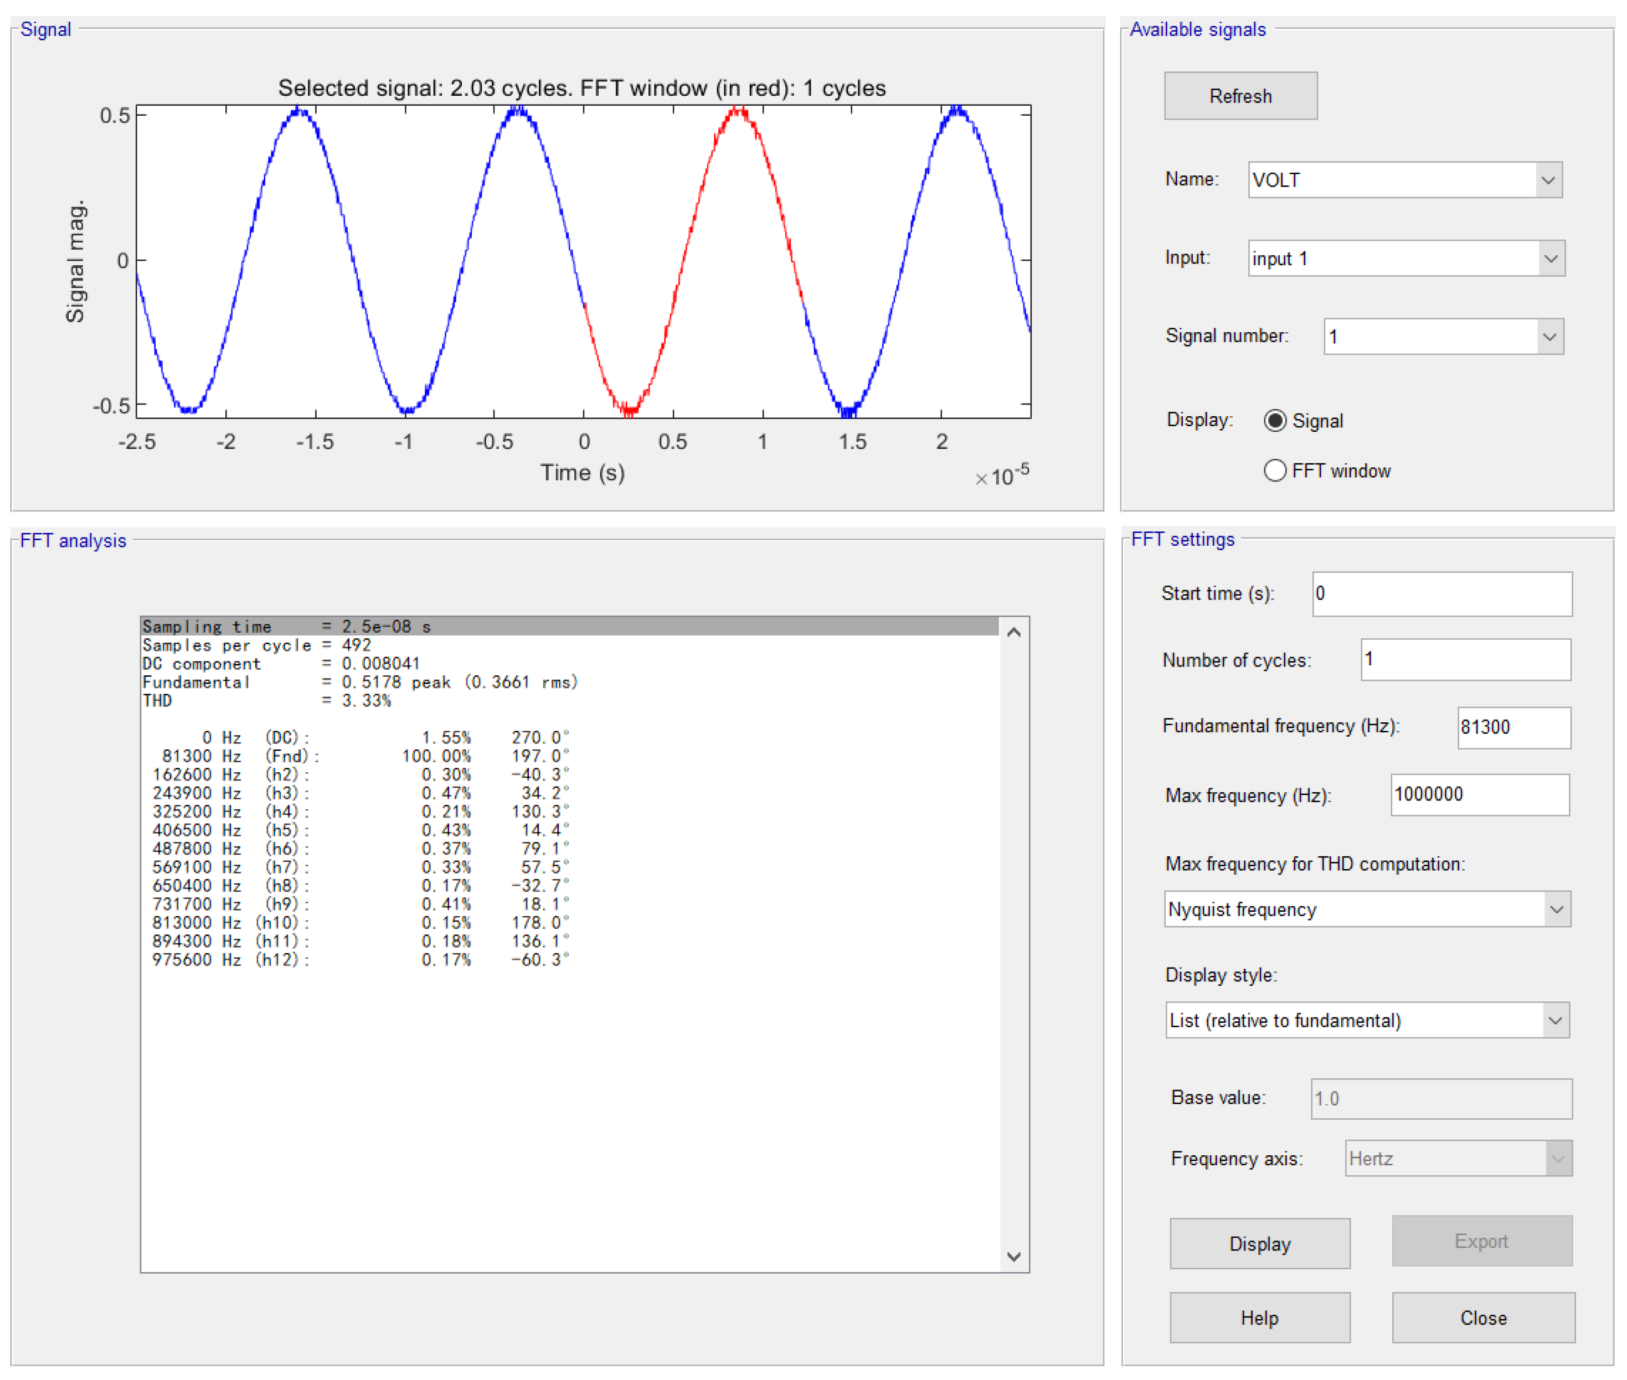Click the Refresh button

pos(1239,96)
